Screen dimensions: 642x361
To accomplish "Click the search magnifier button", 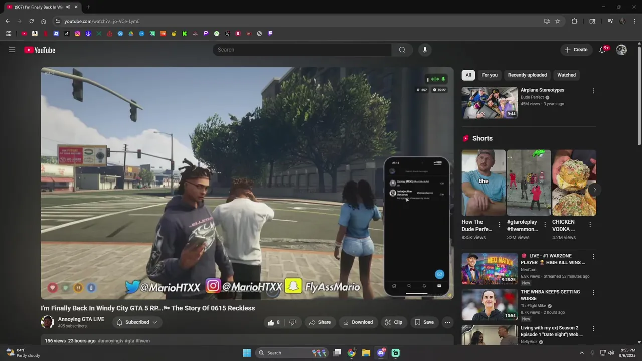I will coord(402,50).
